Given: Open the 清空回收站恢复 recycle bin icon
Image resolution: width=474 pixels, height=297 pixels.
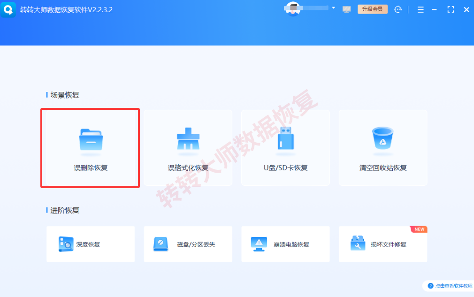Looking at the screenshot, I should (382, 138).
